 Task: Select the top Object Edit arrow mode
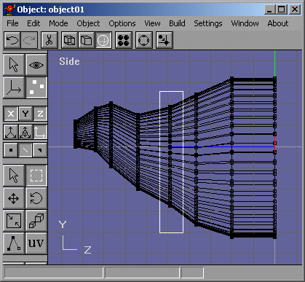(x=14, y=65)
